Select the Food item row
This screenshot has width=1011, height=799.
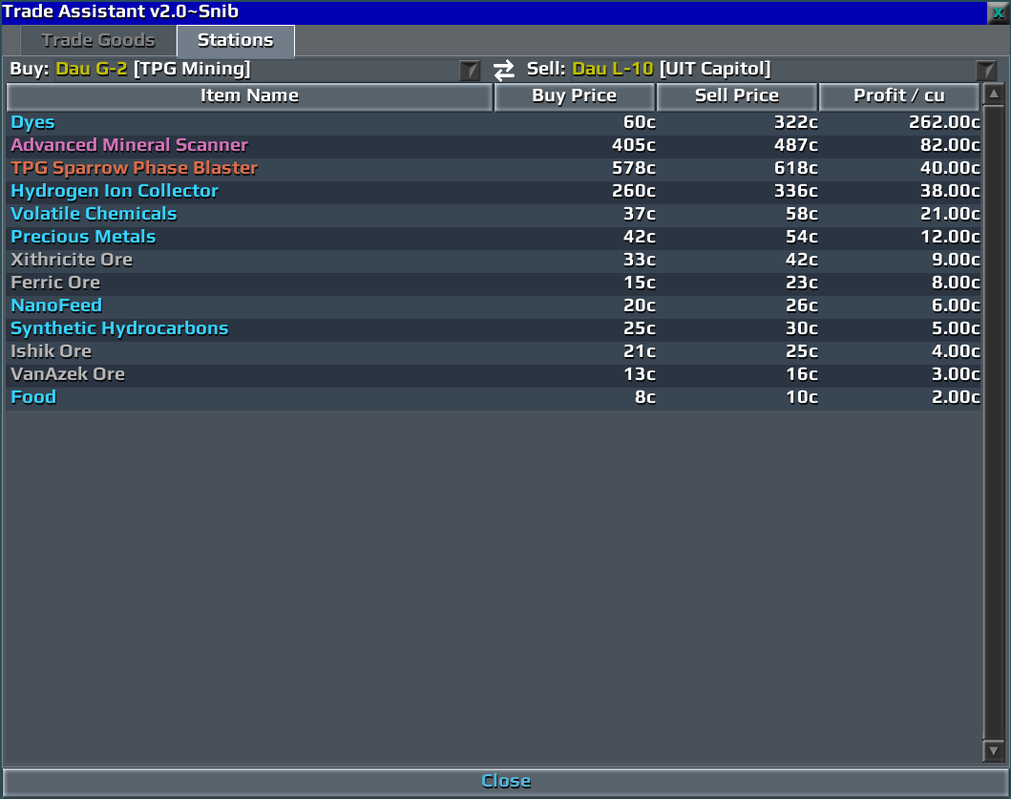tap(494, 397)
